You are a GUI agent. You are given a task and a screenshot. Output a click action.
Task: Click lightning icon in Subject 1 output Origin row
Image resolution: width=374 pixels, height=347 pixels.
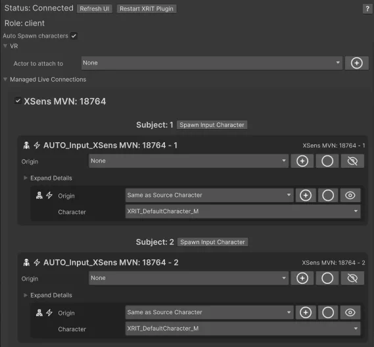tap(49, 196)
